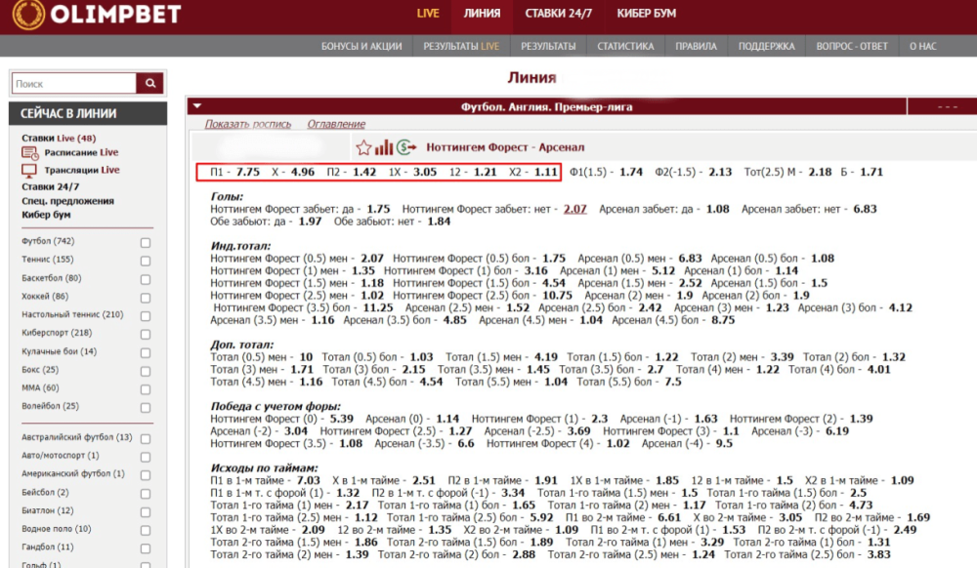Select Ноттингем Форест (2.5) бол odds 10.75
The width and height of the screenshot is (977, 568).
click(x=557, y=296)
